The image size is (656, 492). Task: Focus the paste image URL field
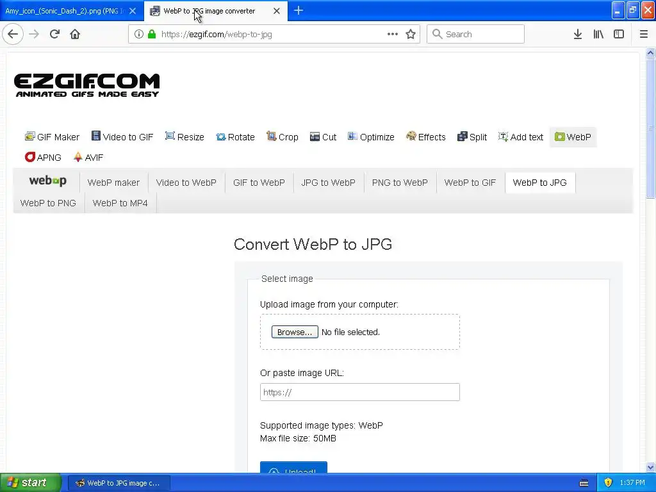tap(360, 392)
